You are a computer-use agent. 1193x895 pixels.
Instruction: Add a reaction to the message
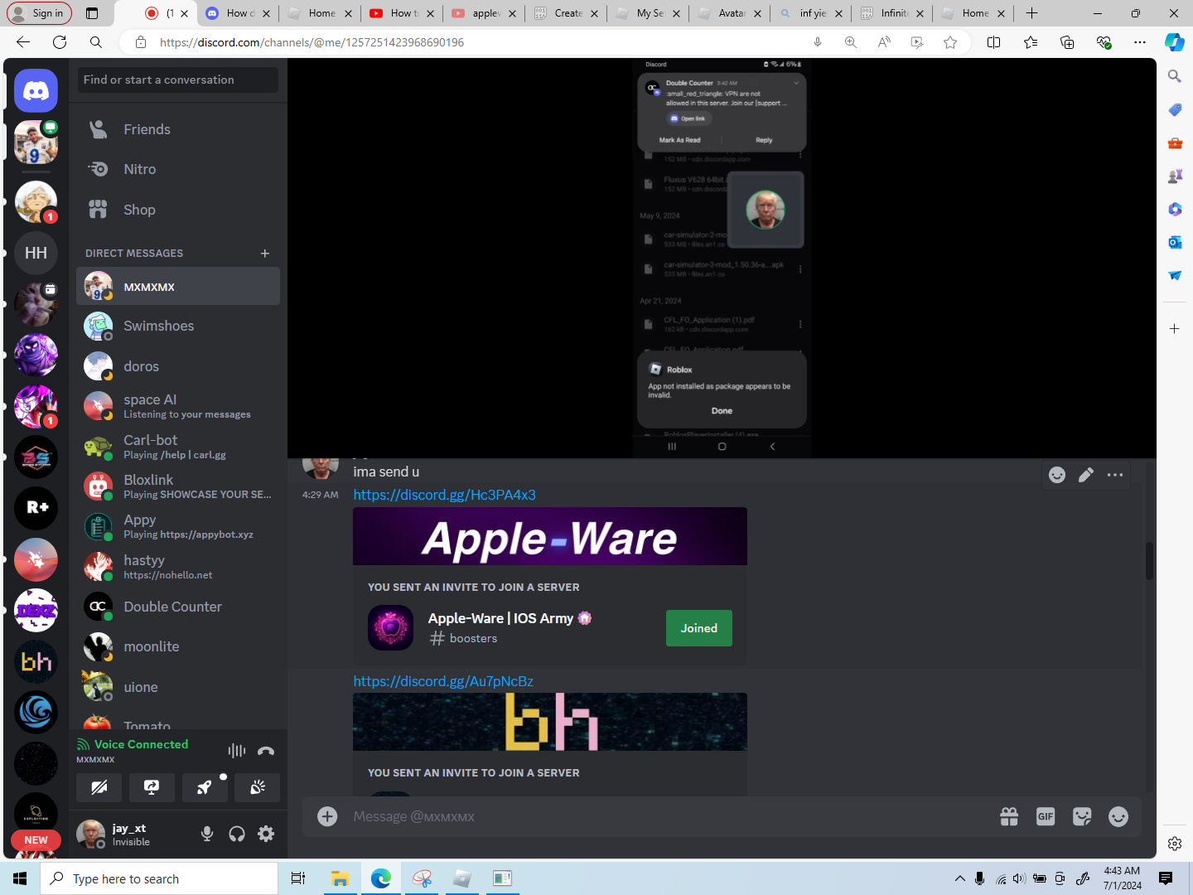[1057, 475]
